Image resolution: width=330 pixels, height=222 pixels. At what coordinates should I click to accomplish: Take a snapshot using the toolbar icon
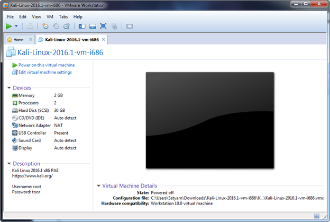pos(45,26)
